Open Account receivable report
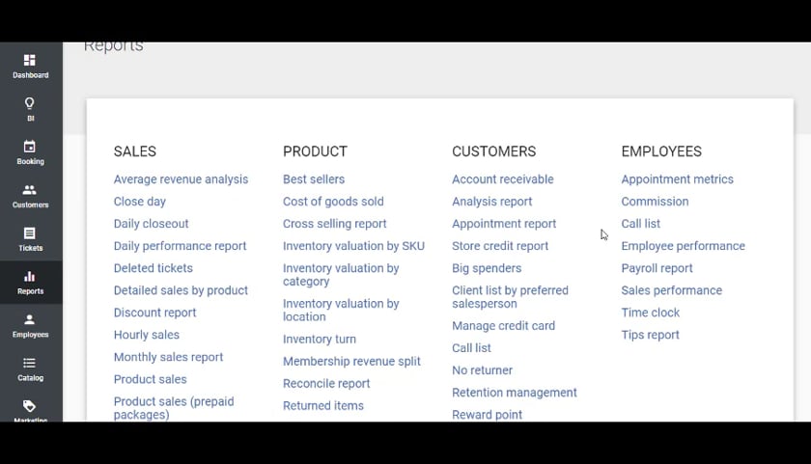This screenshot has width=811, height=464. pyautogui.click(x=503, y=179)
